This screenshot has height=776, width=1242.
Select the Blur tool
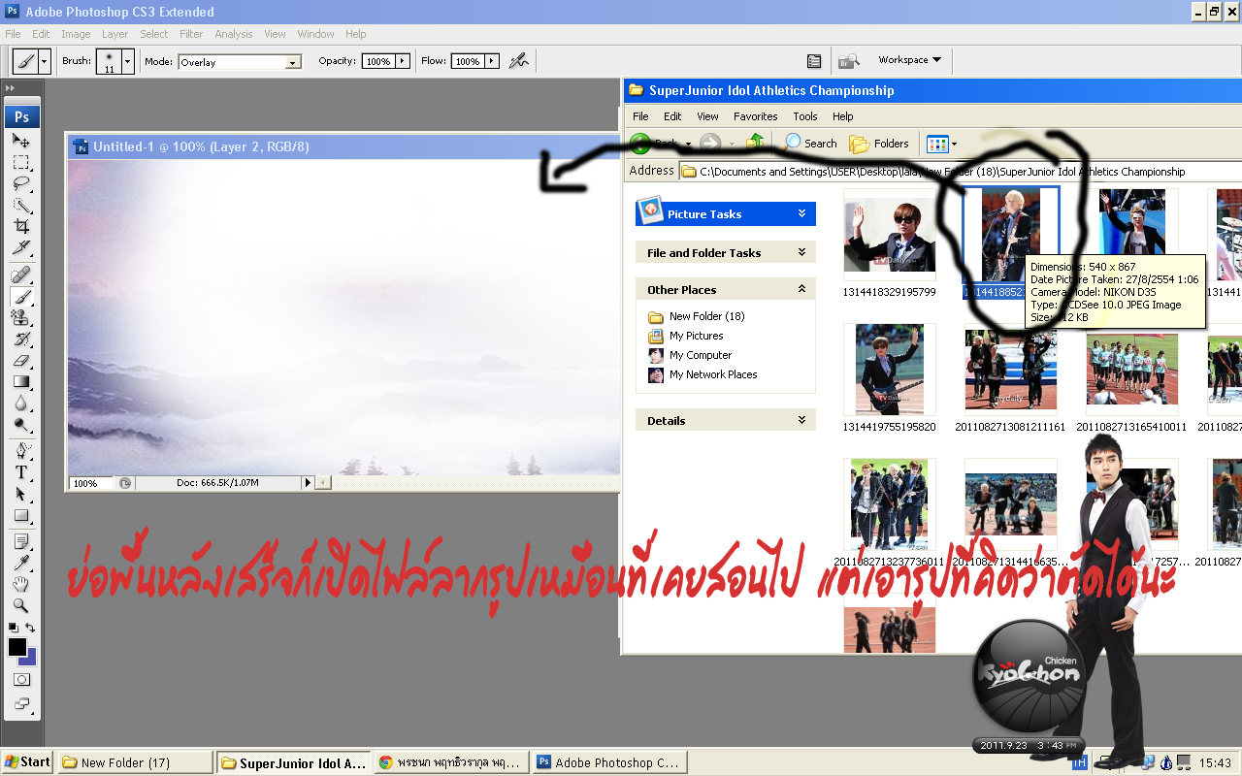21,404
